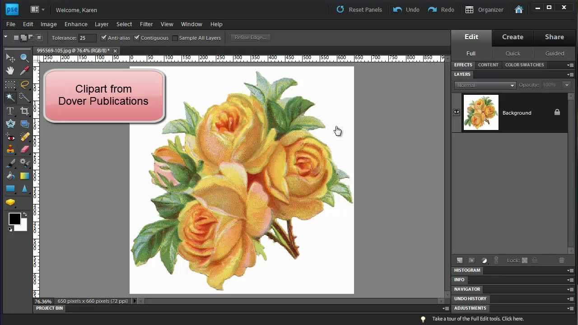Select the Rectangular Marquee tool
This screenshot has width=578, height=325.
(10, 84)
